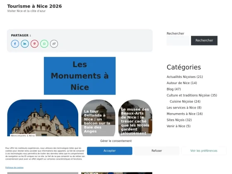Open Culture et traditions Niçoise category
Image resolution: width=232 pixels, height=174 pixels.
click(x=188, y=95)
